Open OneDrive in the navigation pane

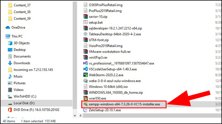coord(19,27)
